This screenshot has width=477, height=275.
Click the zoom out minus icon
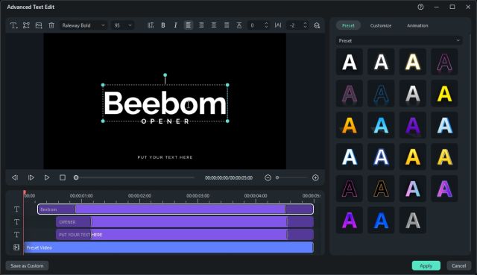click(268, 177)
